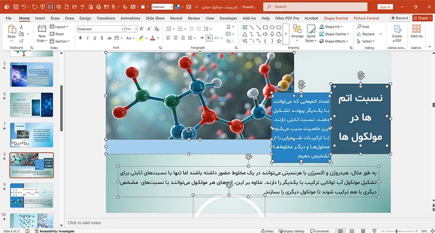Switch to the Design tab
The height and width of the screenshot is (233, 435).
pos(85,18)
